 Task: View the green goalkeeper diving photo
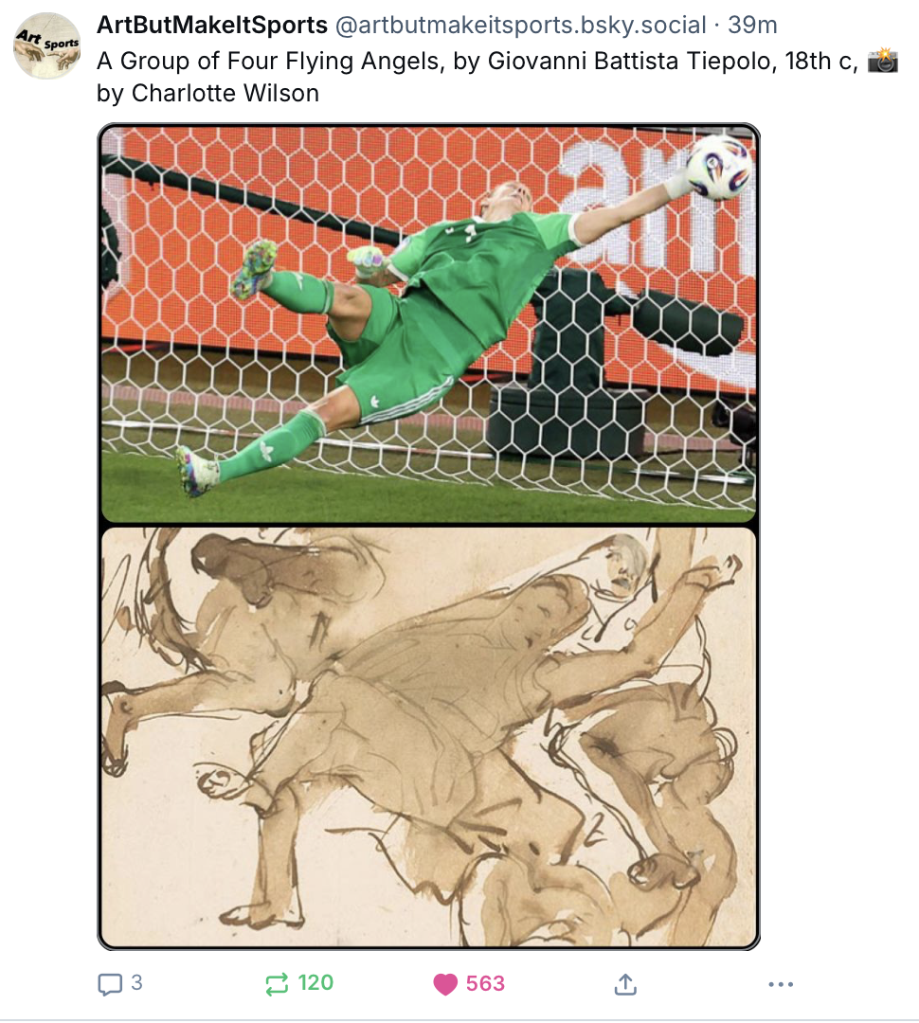[x=429, y=324]
